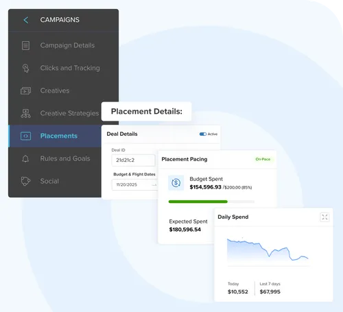Click the flight date field 11/20/2025

pos(134,184)
